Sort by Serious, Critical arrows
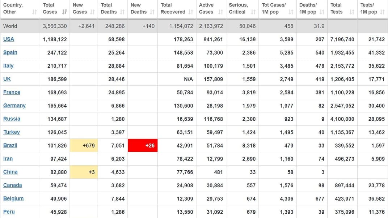 (x=253, y=12)
